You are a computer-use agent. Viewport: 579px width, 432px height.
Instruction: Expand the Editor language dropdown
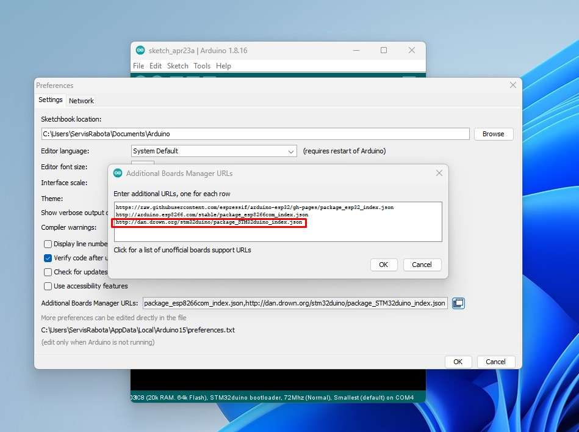291,151
